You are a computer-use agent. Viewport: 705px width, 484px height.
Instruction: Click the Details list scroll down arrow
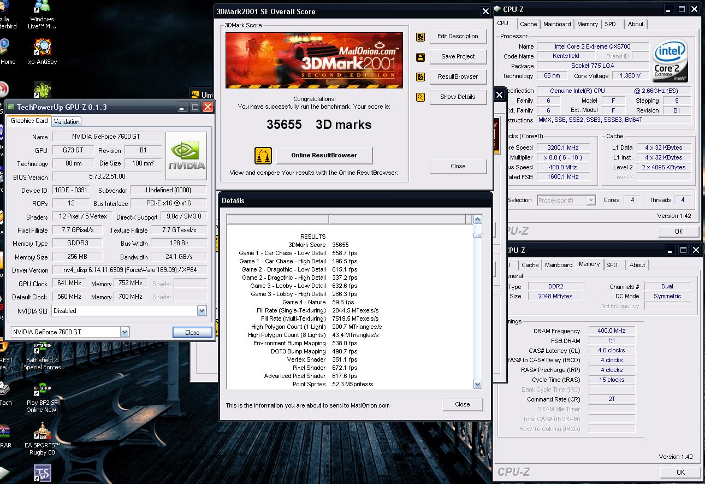(x=477, y=384)
